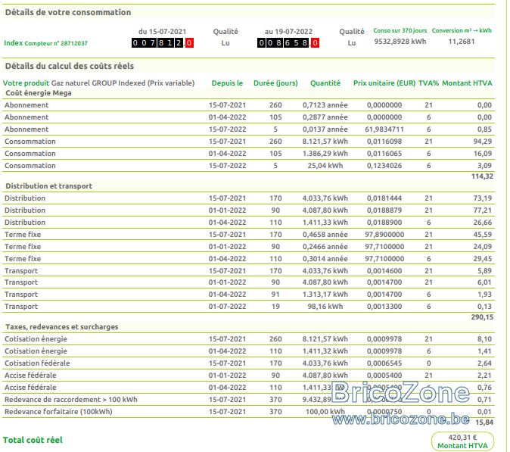
Task: Select the quantity '98,16 kWh'
Action: [325, 307]
